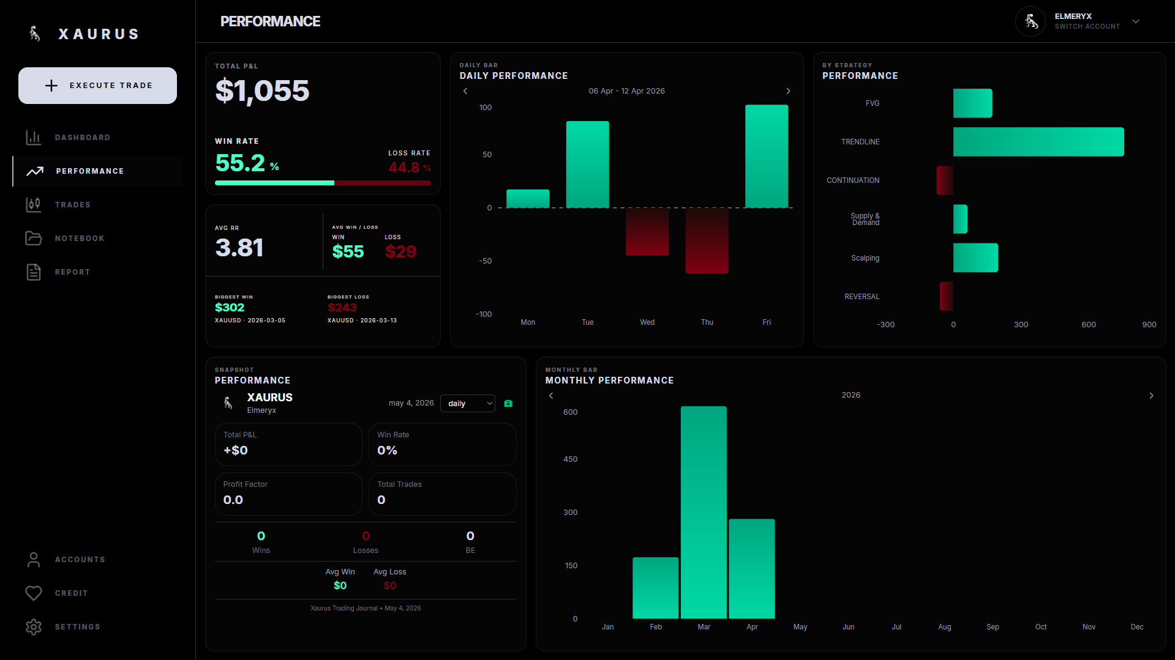Click the 2026 year label in monthly chart
Image resolution: width=1175 pixels, height=660 pixels.
point(850,395)
